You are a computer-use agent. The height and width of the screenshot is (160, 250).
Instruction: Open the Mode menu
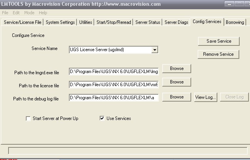[29, 13]
